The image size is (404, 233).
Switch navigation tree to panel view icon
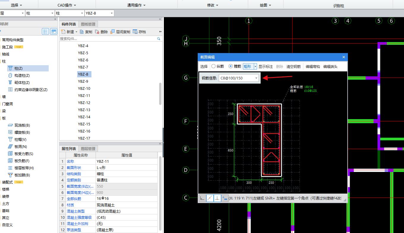tap(54, 31)
